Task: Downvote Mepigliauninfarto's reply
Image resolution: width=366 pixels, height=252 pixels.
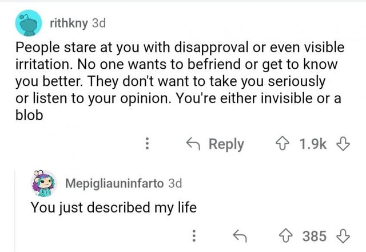Action: click(x=341, y=235)
